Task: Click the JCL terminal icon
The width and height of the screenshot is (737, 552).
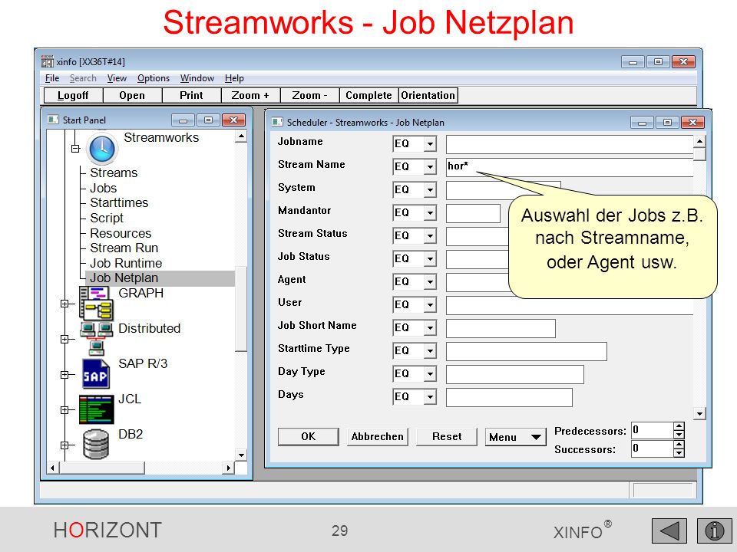Action: click(x=97, y=409)
